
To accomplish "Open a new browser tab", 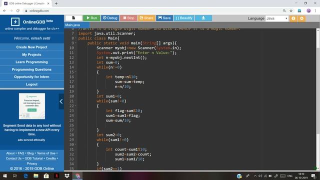I will pos(56,3).
